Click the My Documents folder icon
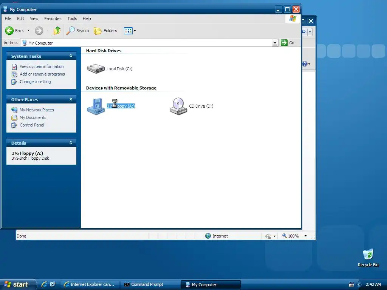The height and width of the screenshot is (290, 387). point(14,118)
